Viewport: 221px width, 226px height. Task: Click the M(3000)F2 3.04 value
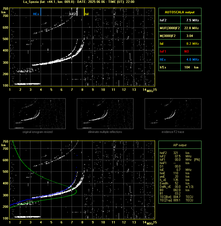pyautogui.click(x=190, y=36)
